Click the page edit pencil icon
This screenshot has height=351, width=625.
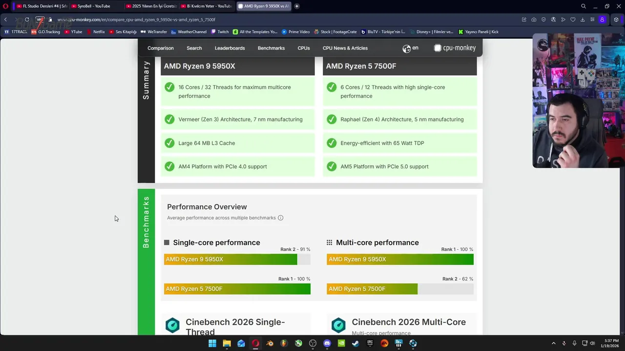point(524,19)
